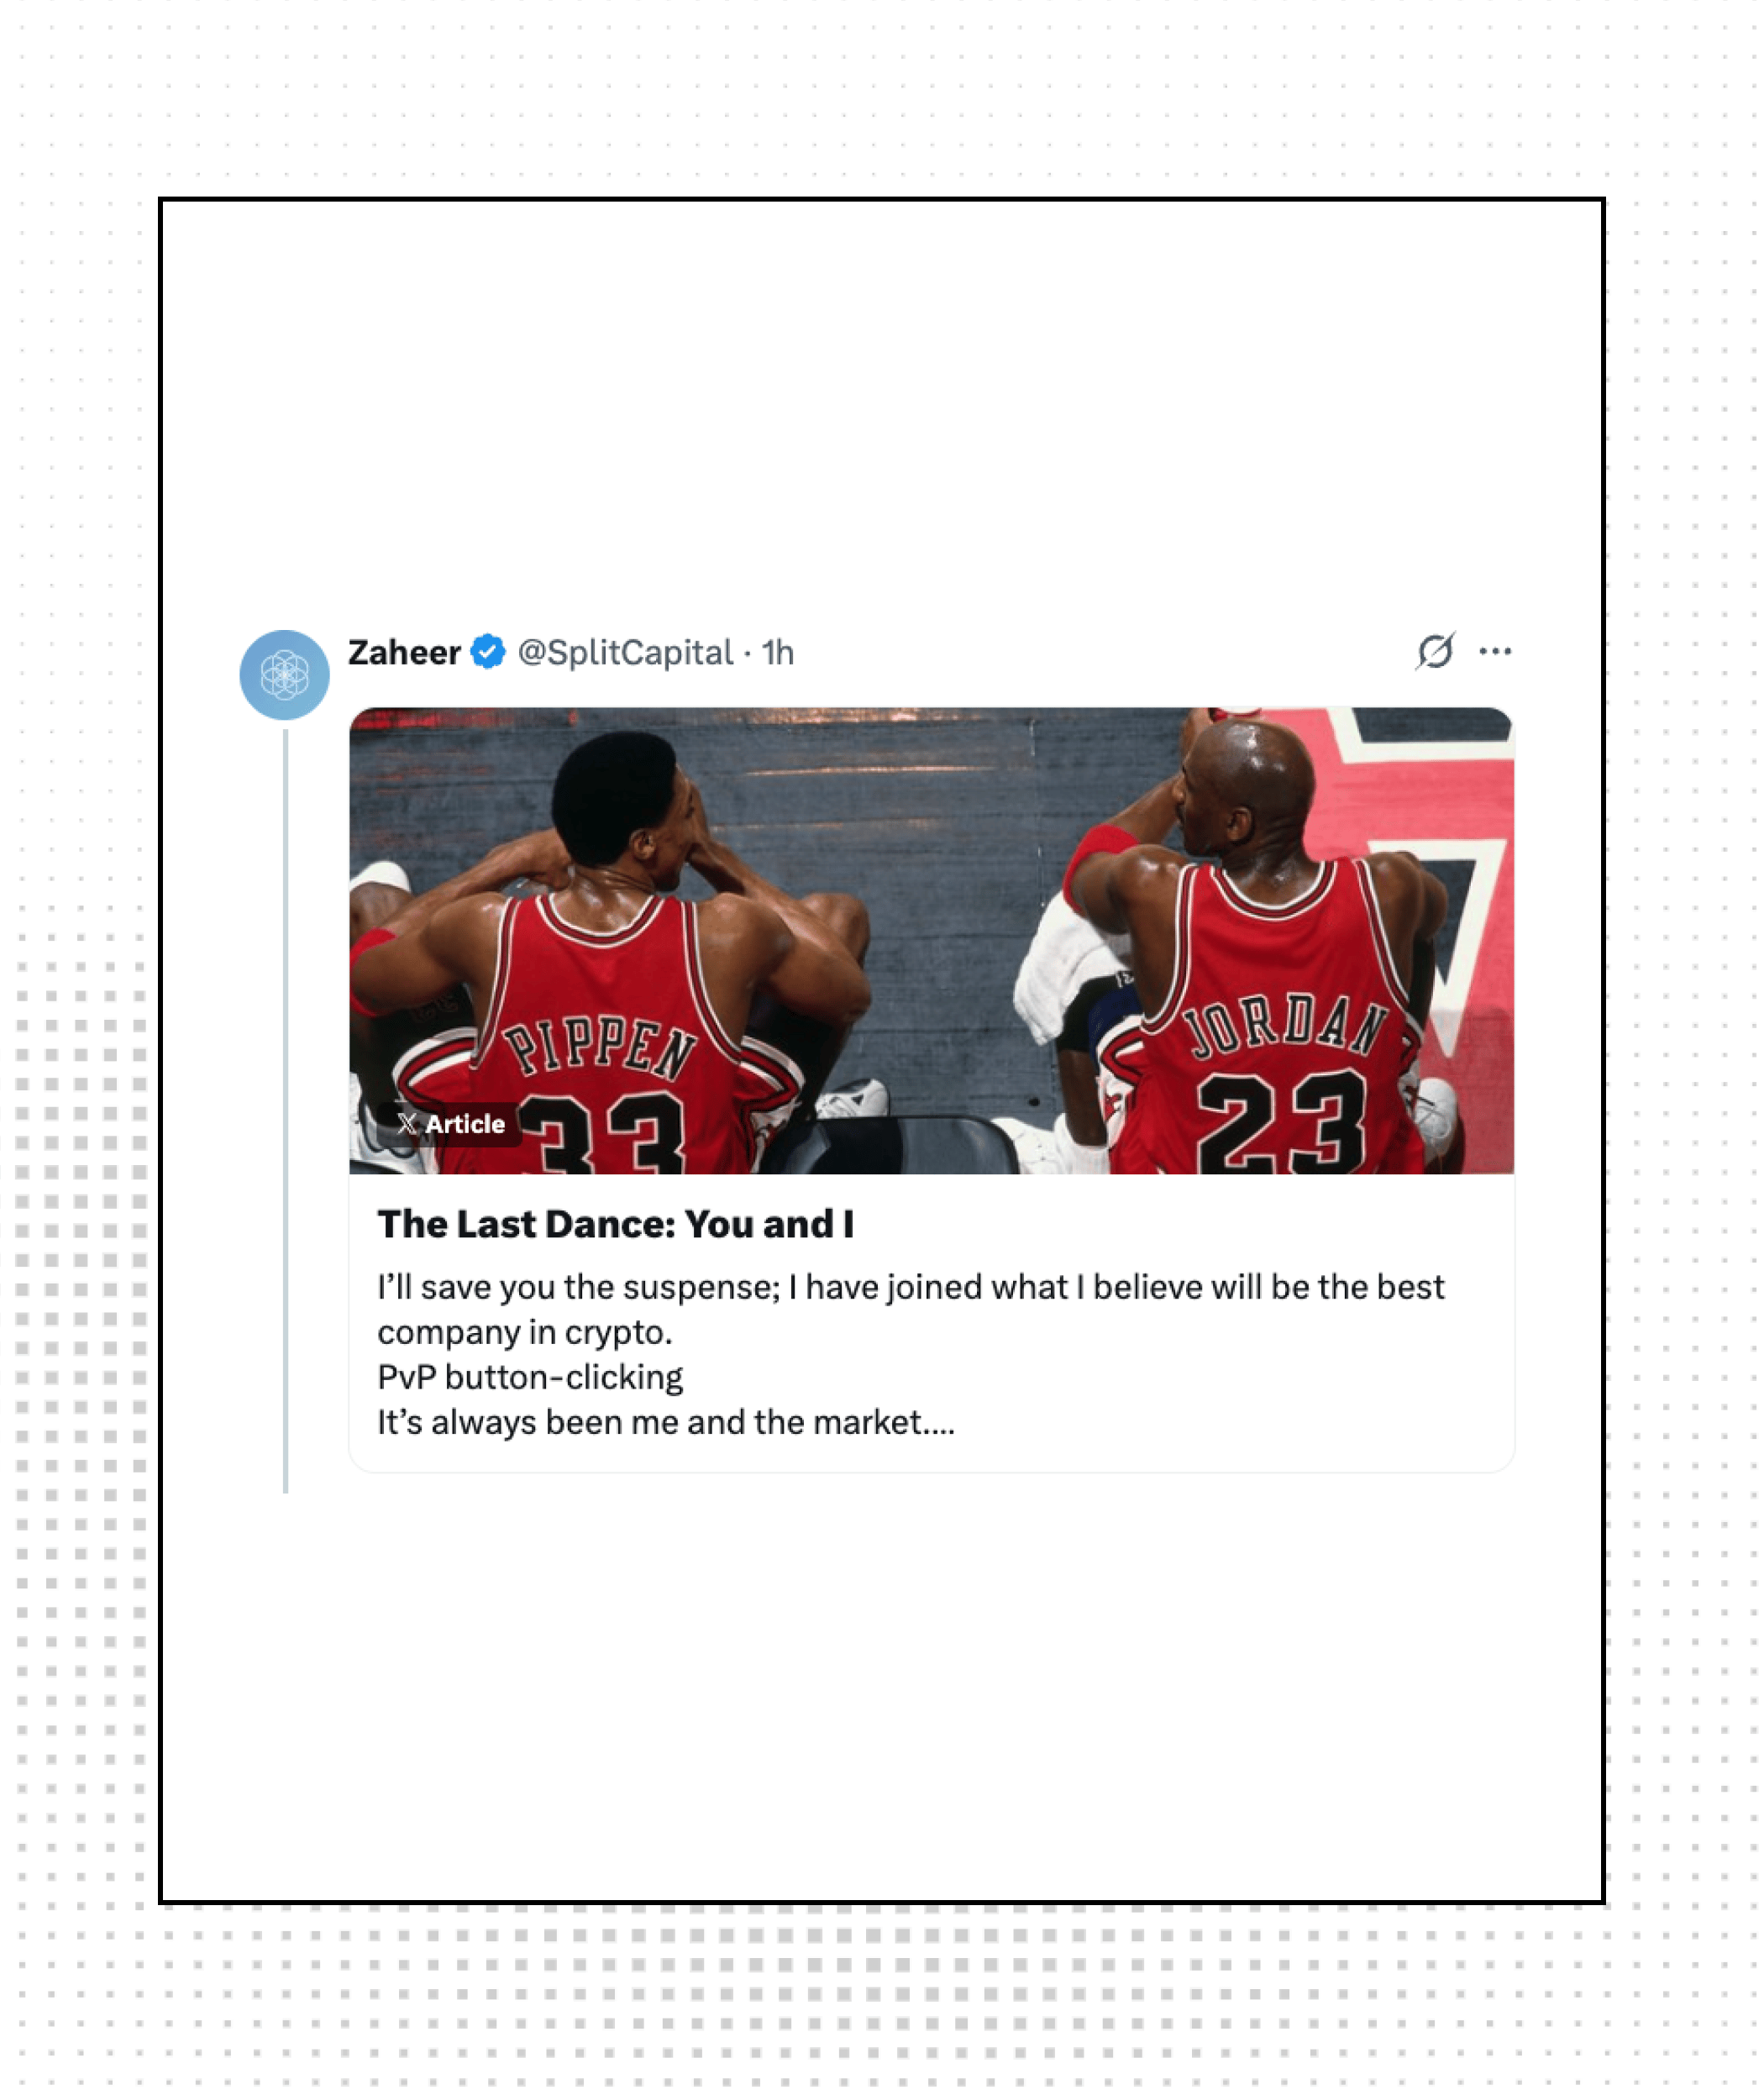The image size is (1764, 2100).
Task: Click the 'PvP button-clicking' preview line
Action: click(x=530, y=1378)
